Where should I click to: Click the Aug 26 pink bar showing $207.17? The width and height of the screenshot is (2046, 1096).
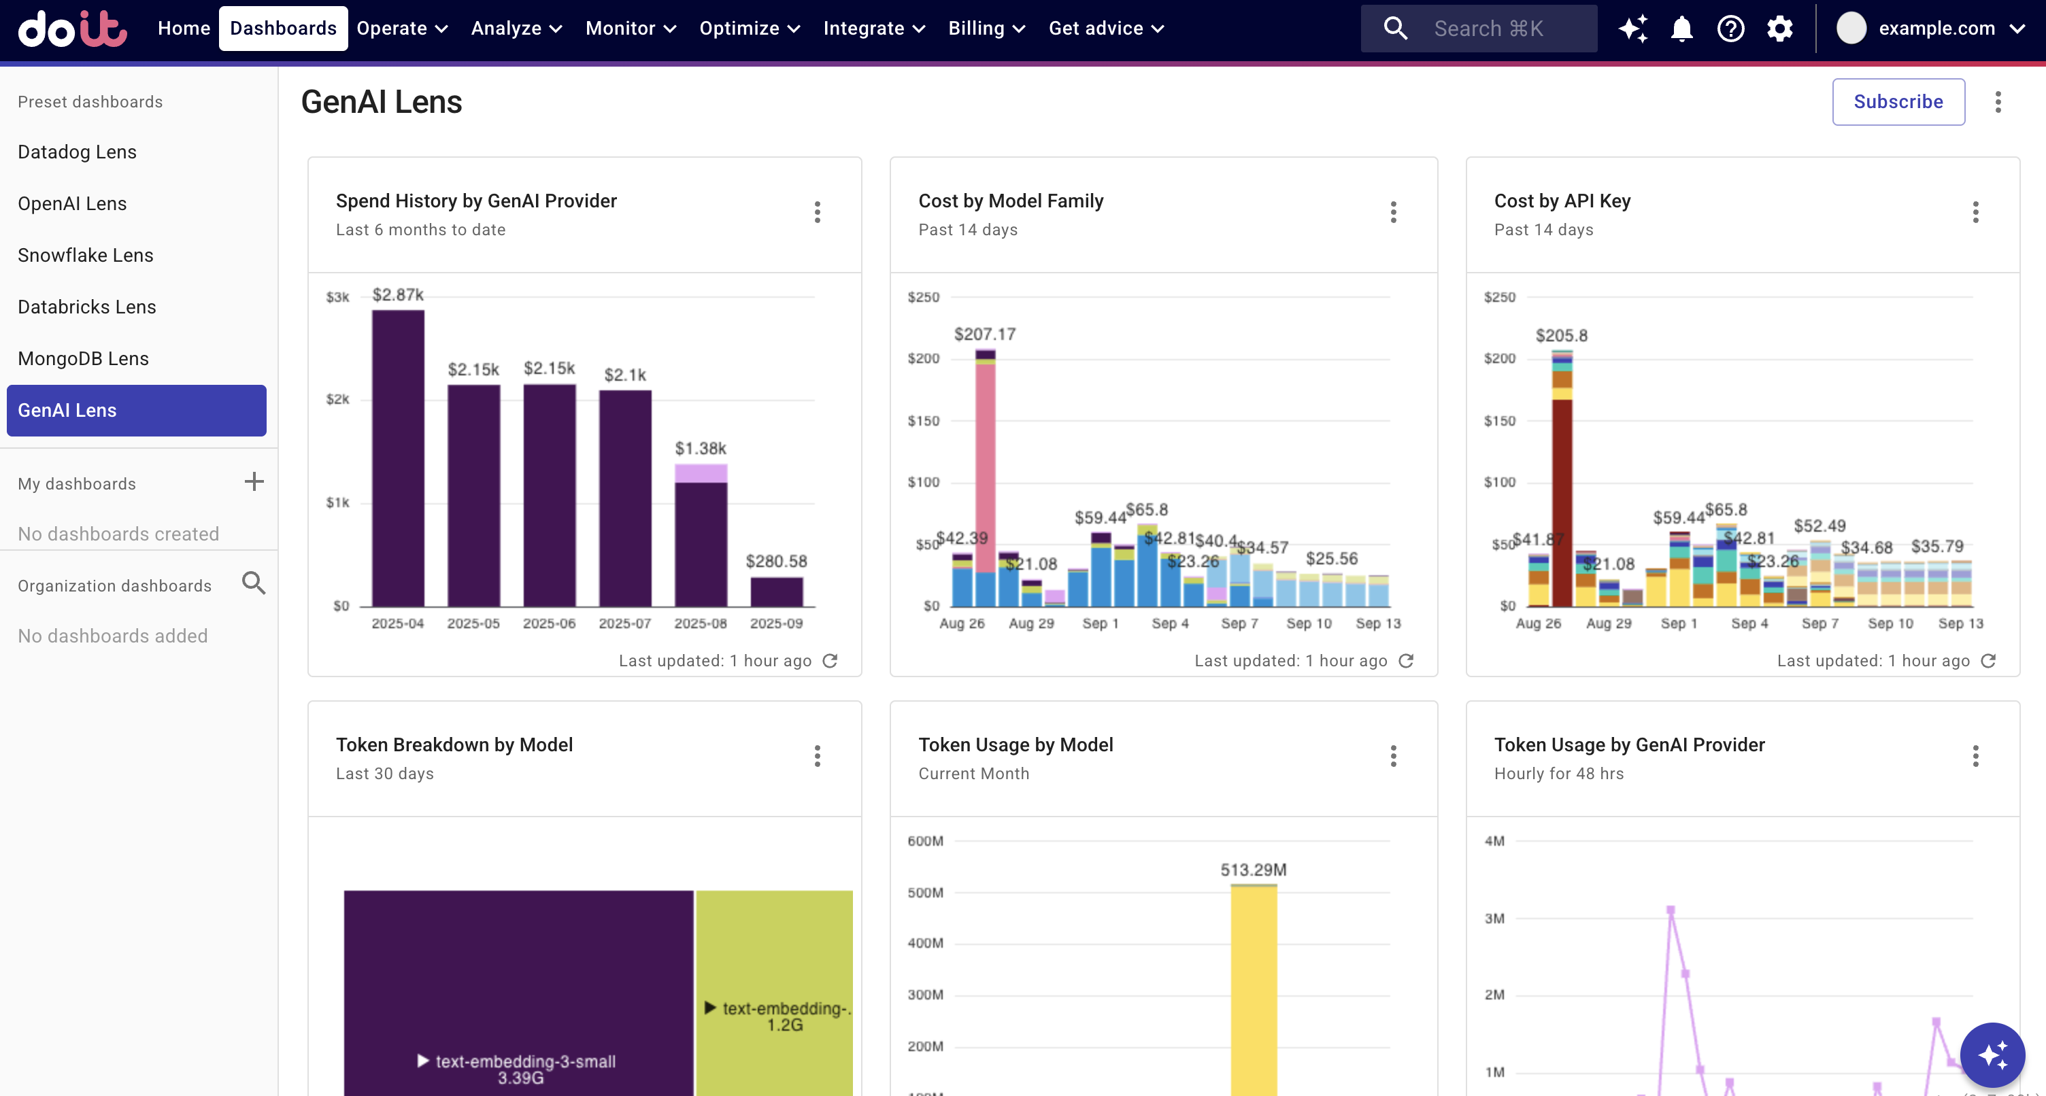[x=985, y=468]
